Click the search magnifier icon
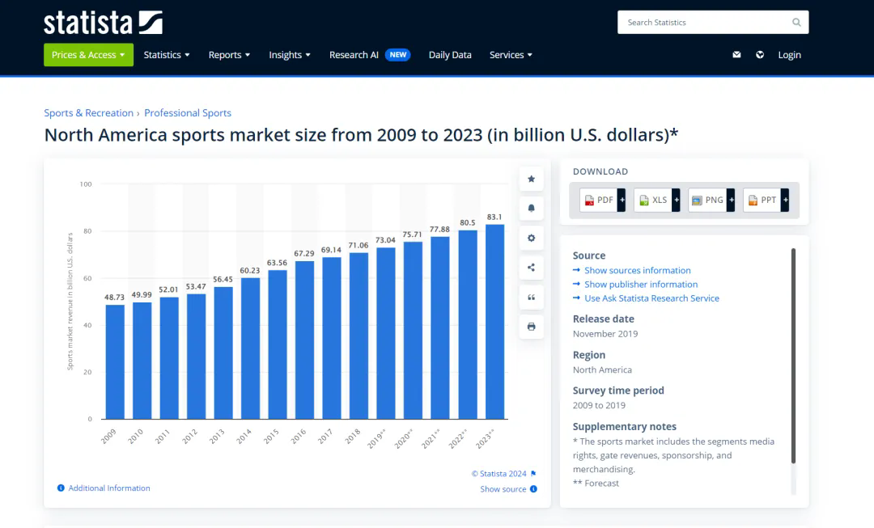 click(796, 23)
